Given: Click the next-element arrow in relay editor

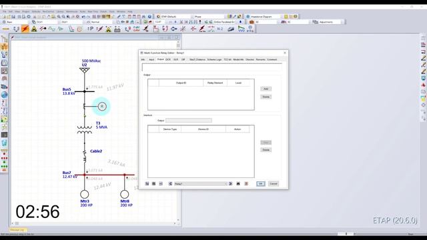Looking at the screenshot, I should 231,184.
